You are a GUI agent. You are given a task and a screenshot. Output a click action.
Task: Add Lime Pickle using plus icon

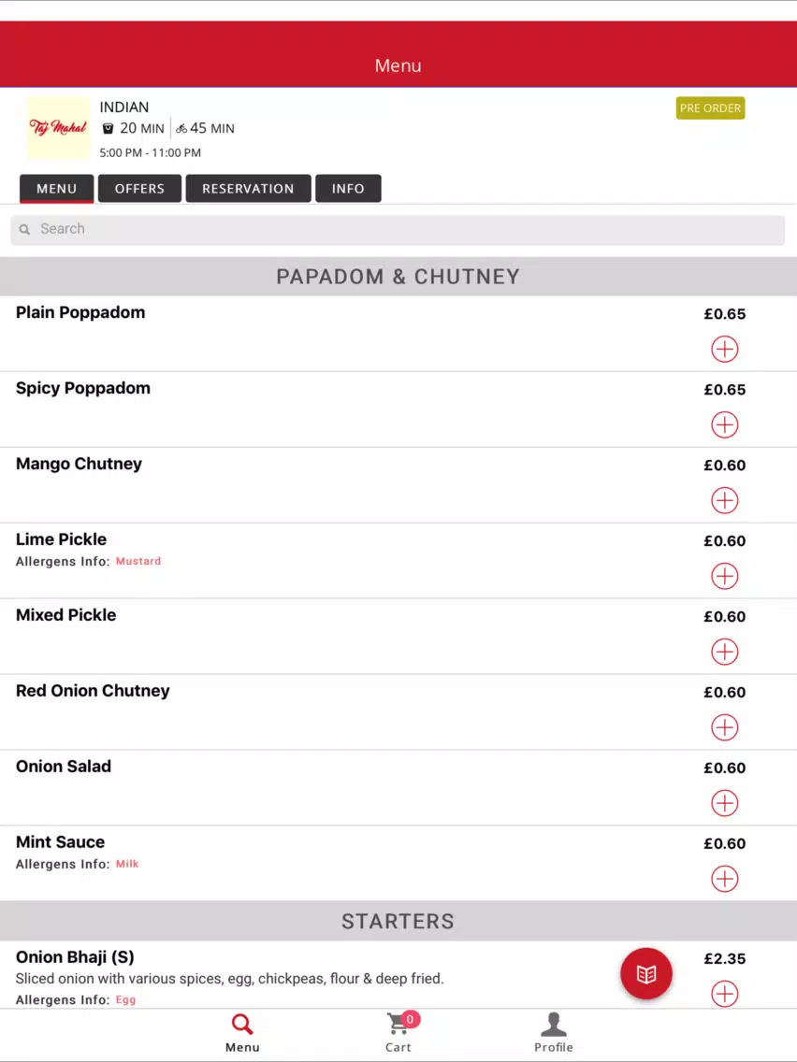click(724, 577)
